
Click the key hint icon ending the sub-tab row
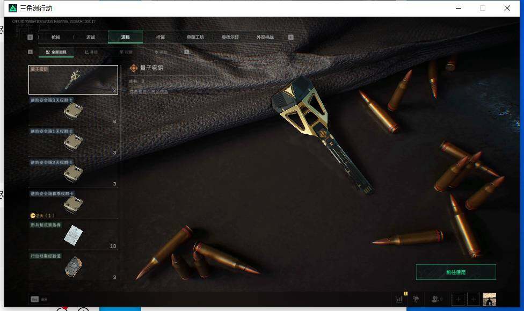coord(186,52)
